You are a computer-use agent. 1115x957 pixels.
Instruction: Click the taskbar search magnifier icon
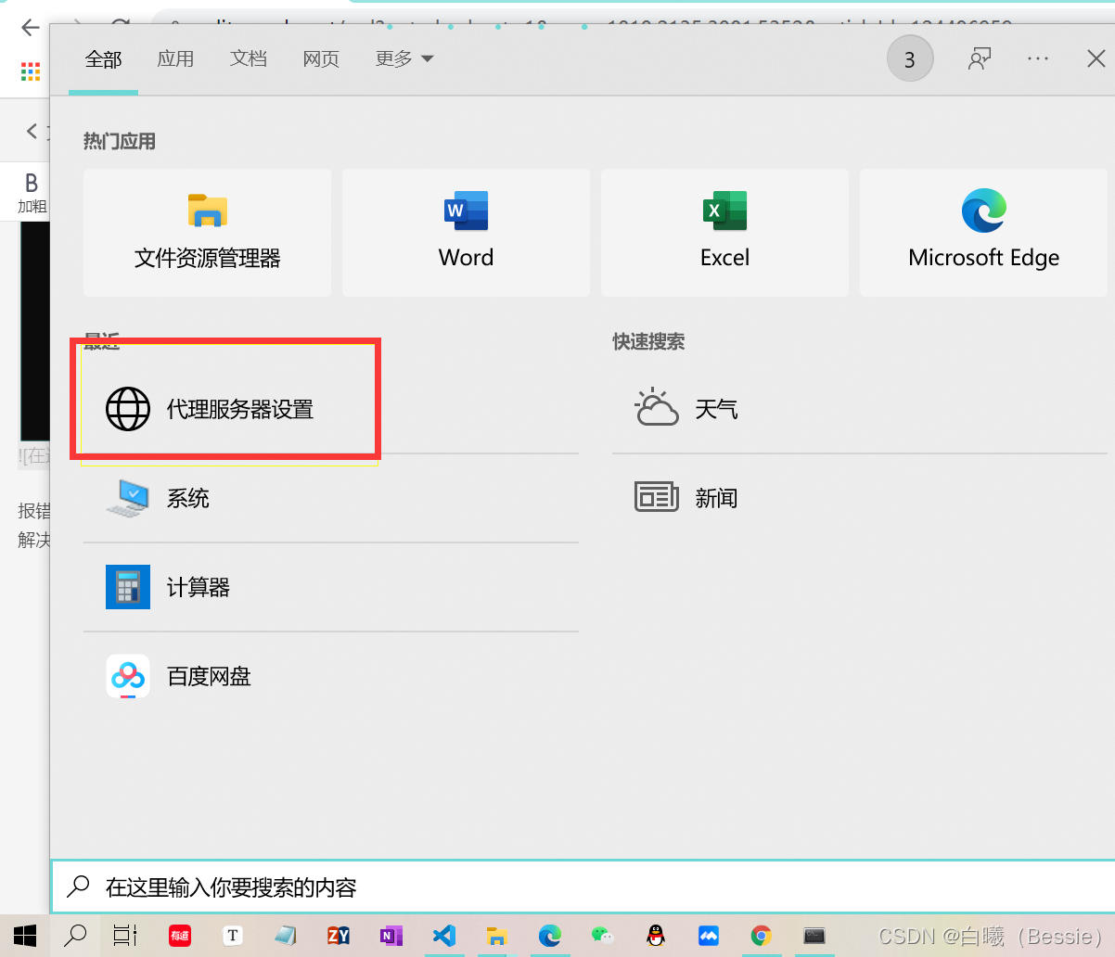(x=75, y=936)
